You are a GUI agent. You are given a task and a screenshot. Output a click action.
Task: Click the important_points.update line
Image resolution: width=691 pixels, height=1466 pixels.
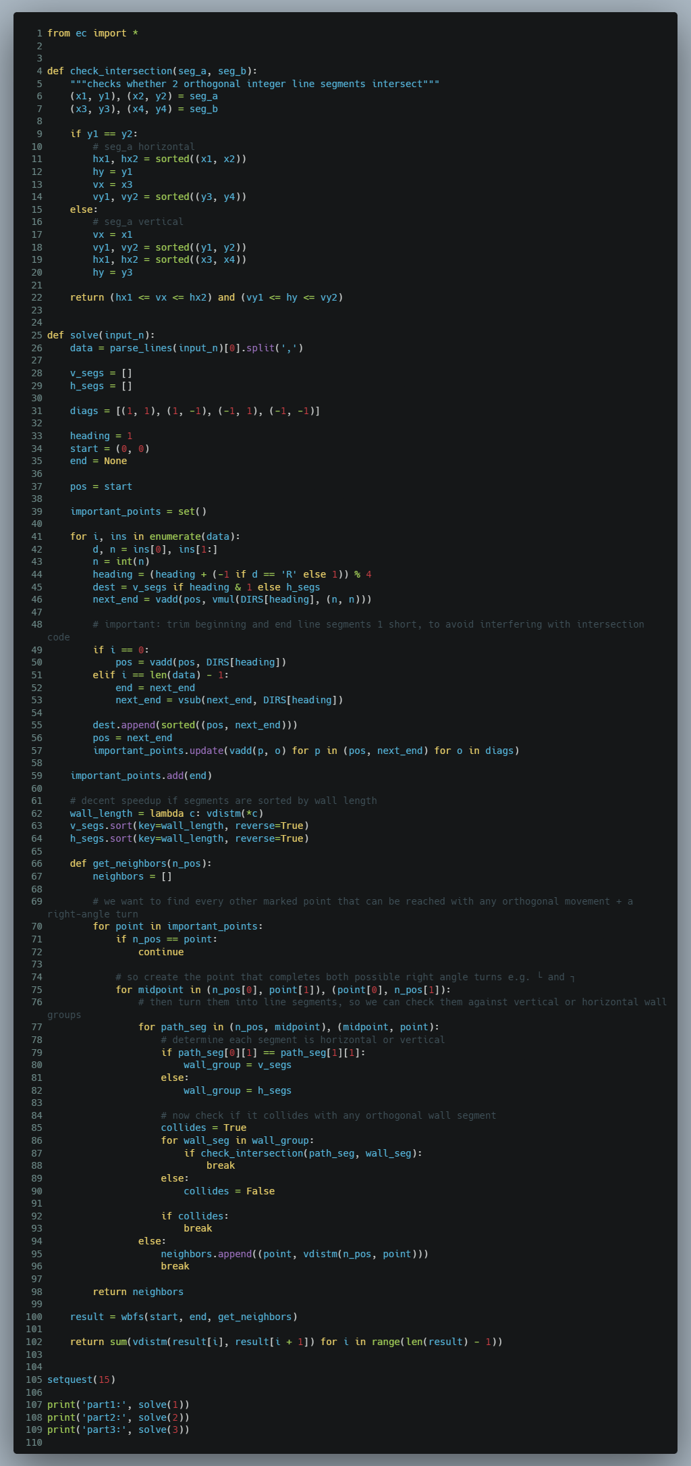pos(306,751)
